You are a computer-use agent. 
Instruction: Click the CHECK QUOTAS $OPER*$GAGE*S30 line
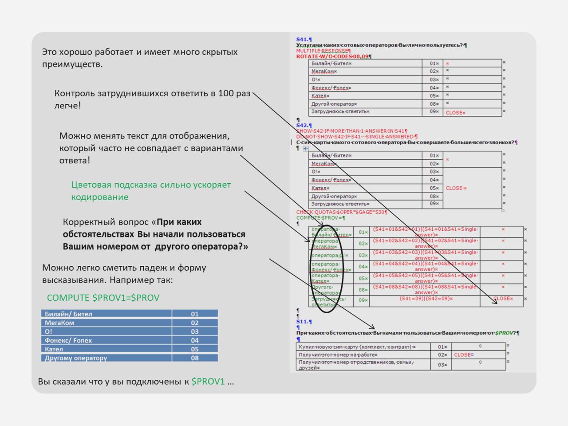click(342, 212)
